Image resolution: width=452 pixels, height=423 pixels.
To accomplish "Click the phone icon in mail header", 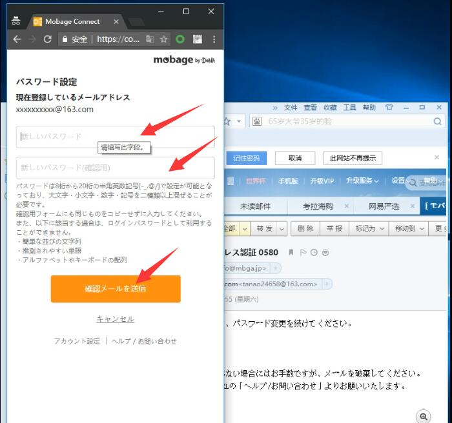I will coord(231,181).
